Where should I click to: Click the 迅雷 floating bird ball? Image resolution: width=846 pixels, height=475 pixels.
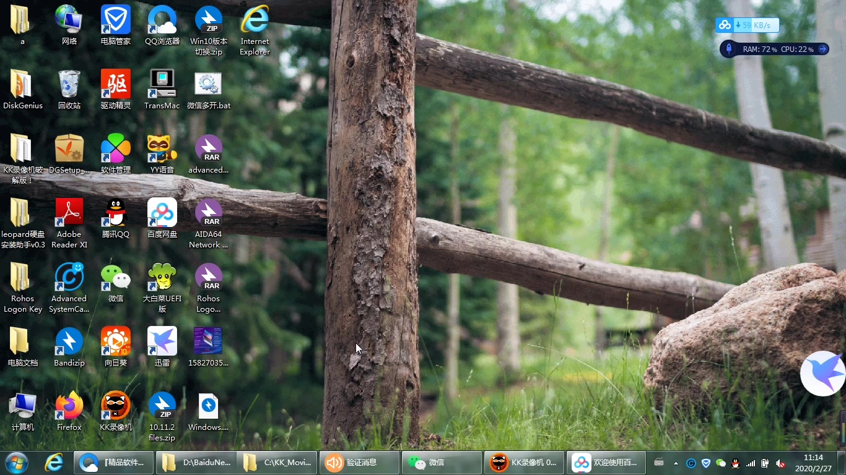tap(823, 374)
